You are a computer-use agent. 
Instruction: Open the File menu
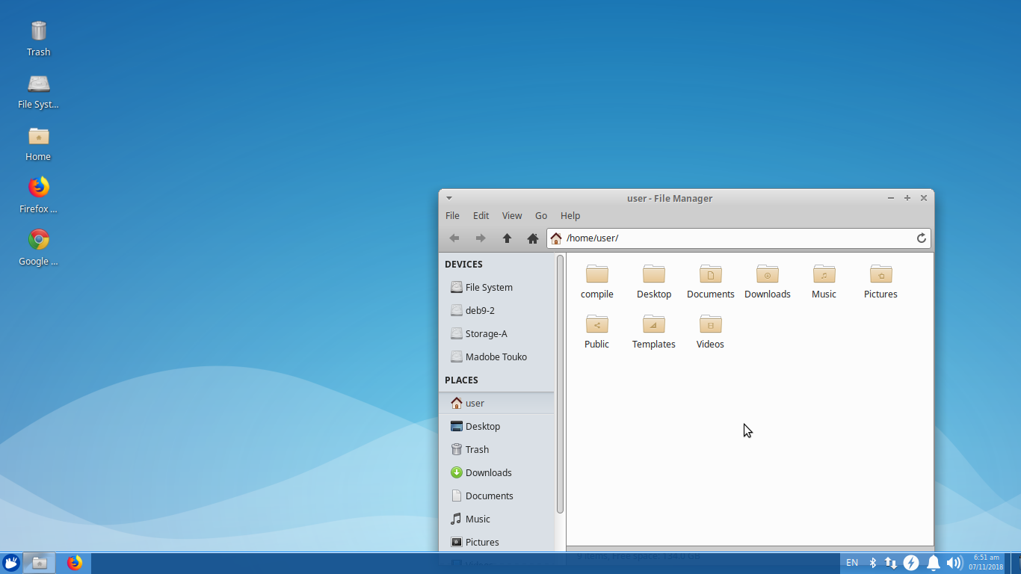[x=452, y=215]
